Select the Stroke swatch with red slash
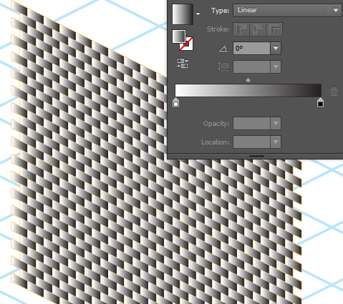 186,44
